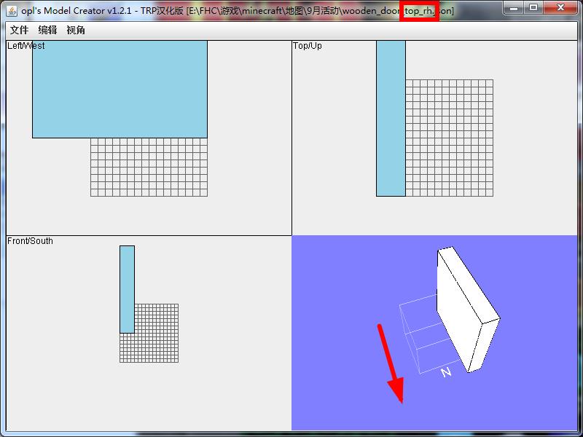
Task: Click the Java icon in the title bar
Action: click(12, 11)
